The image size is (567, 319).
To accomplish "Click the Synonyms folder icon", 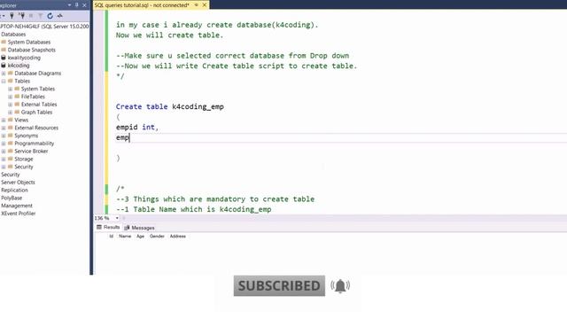I will click(11, 136).
